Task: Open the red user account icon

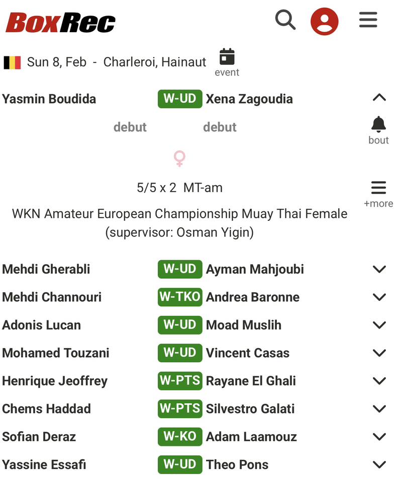Action: (x=324, y=21)
